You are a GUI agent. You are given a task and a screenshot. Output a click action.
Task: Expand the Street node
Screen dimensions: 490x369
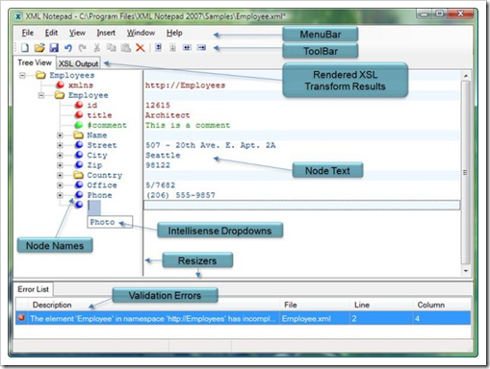tap(60, 145)
